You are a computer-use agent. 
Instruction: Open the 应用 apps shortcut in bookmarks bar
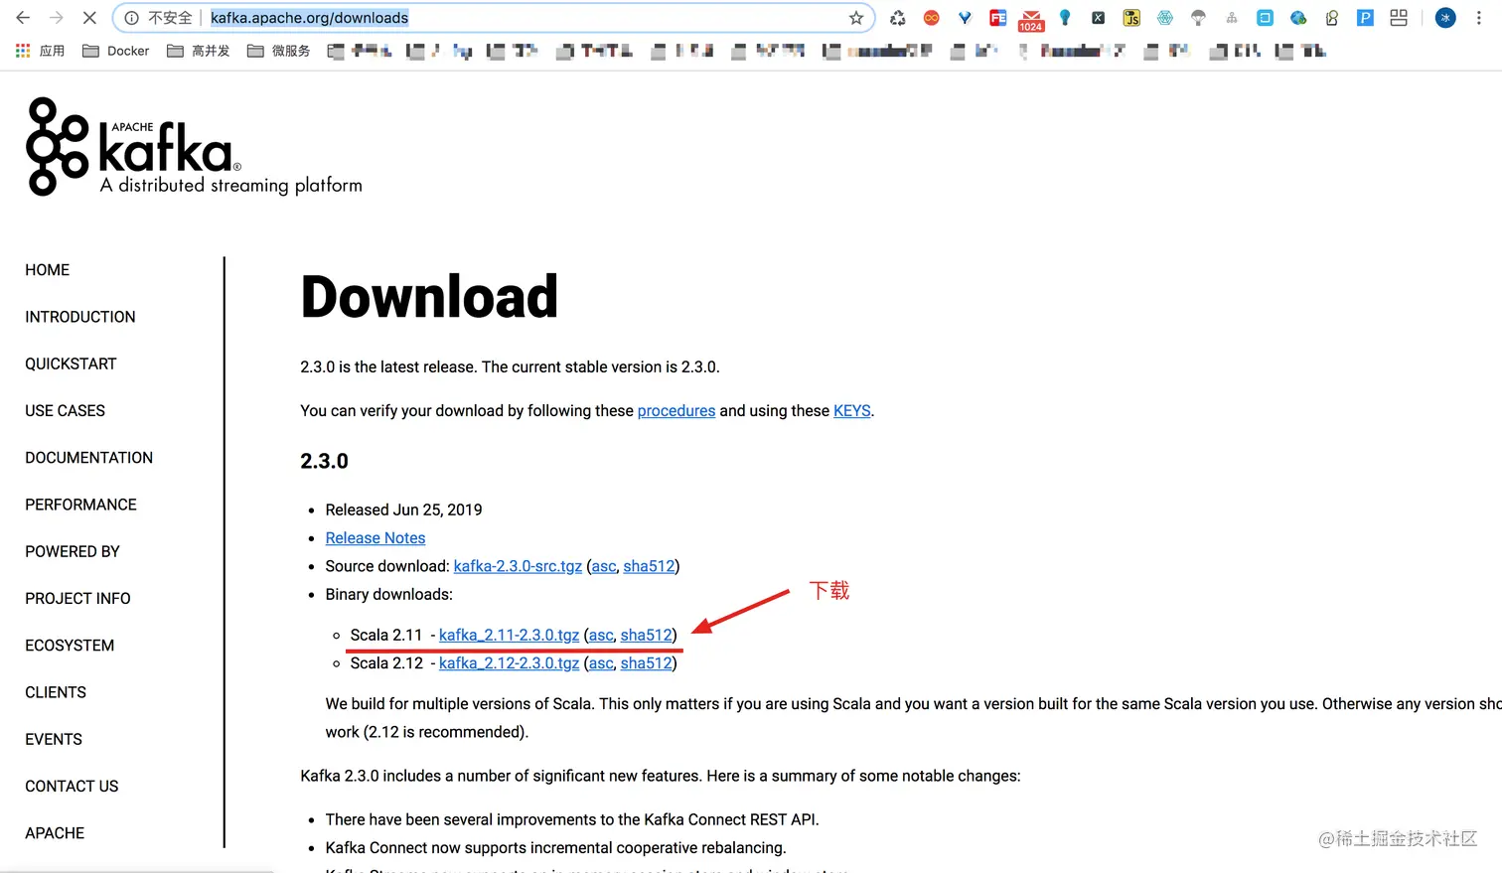(40, 51)
